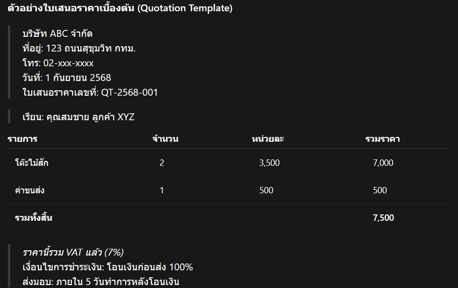The image size is (458, 288).
Task: Click the company name บริษัท ABC จำกัด
Action: click(58, 34)
